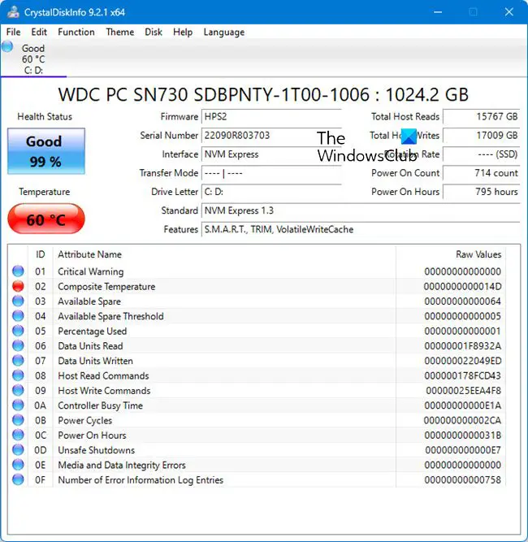Click the status orb for Percentage Used

(18, 331)
